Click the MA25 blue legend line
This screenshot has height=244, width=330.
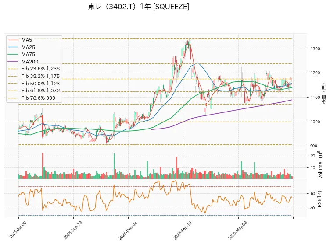click(x=13, y=47)
